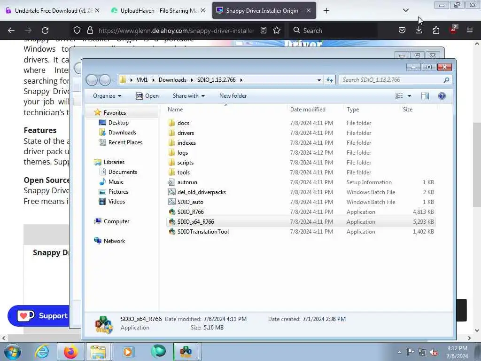Close the Undertale Free Download tab
Image resolution: width=481 pixels, height=361 pixels.
97,11
